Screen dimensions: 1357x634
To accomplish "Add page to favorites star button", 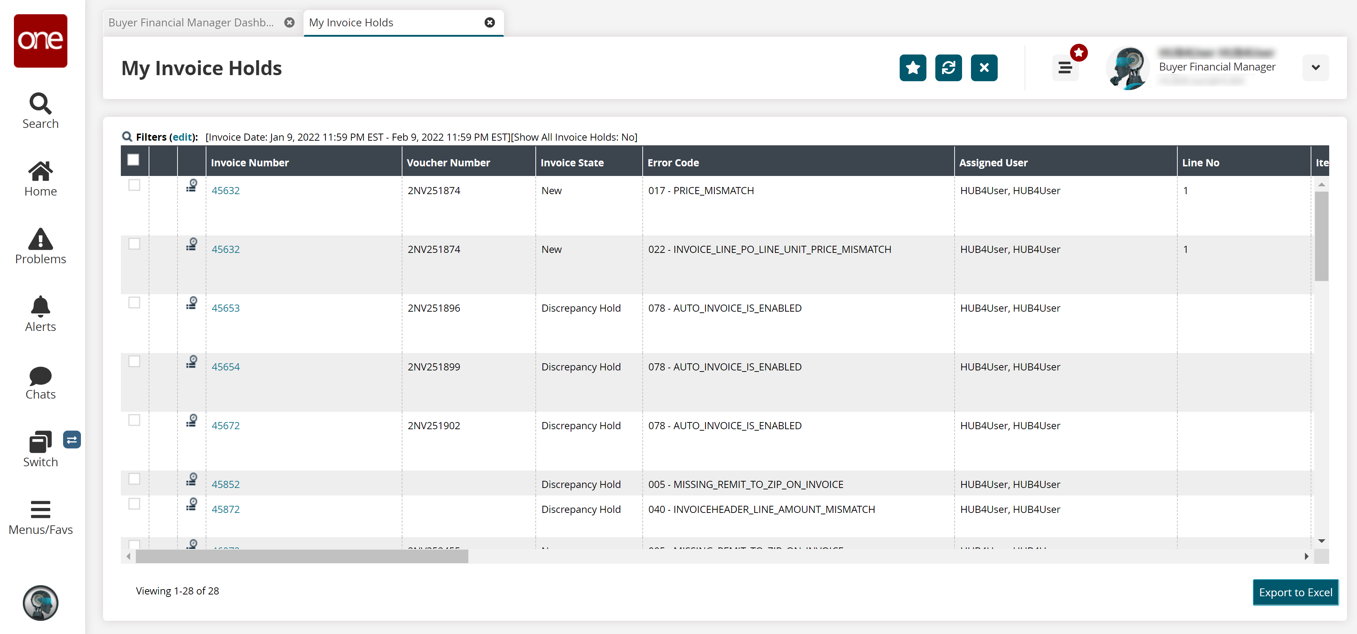I will click(x=913, y=68).
